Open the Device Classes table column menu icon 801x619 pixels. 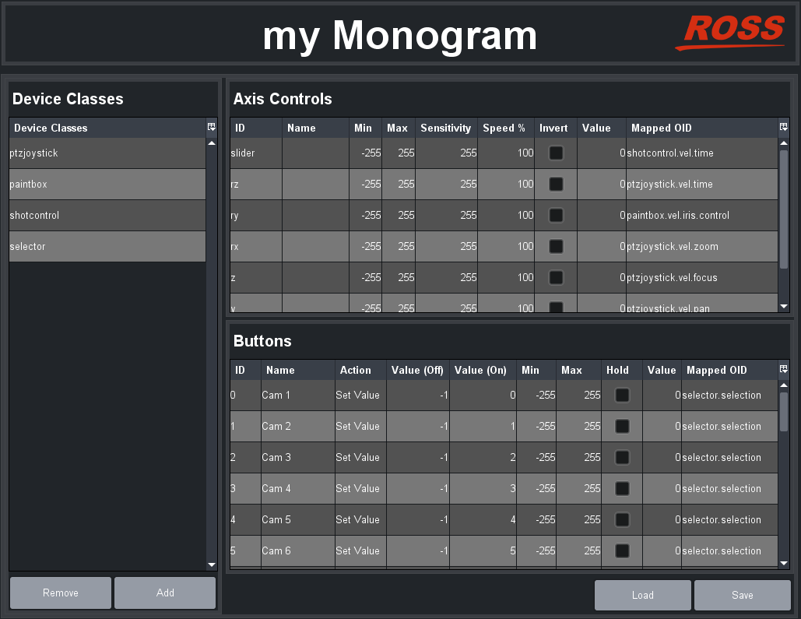pos(211,127)
